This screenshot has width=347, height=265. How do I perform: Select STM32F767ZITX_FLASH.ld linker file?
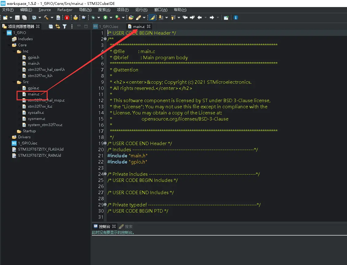[x=41, y=149]
